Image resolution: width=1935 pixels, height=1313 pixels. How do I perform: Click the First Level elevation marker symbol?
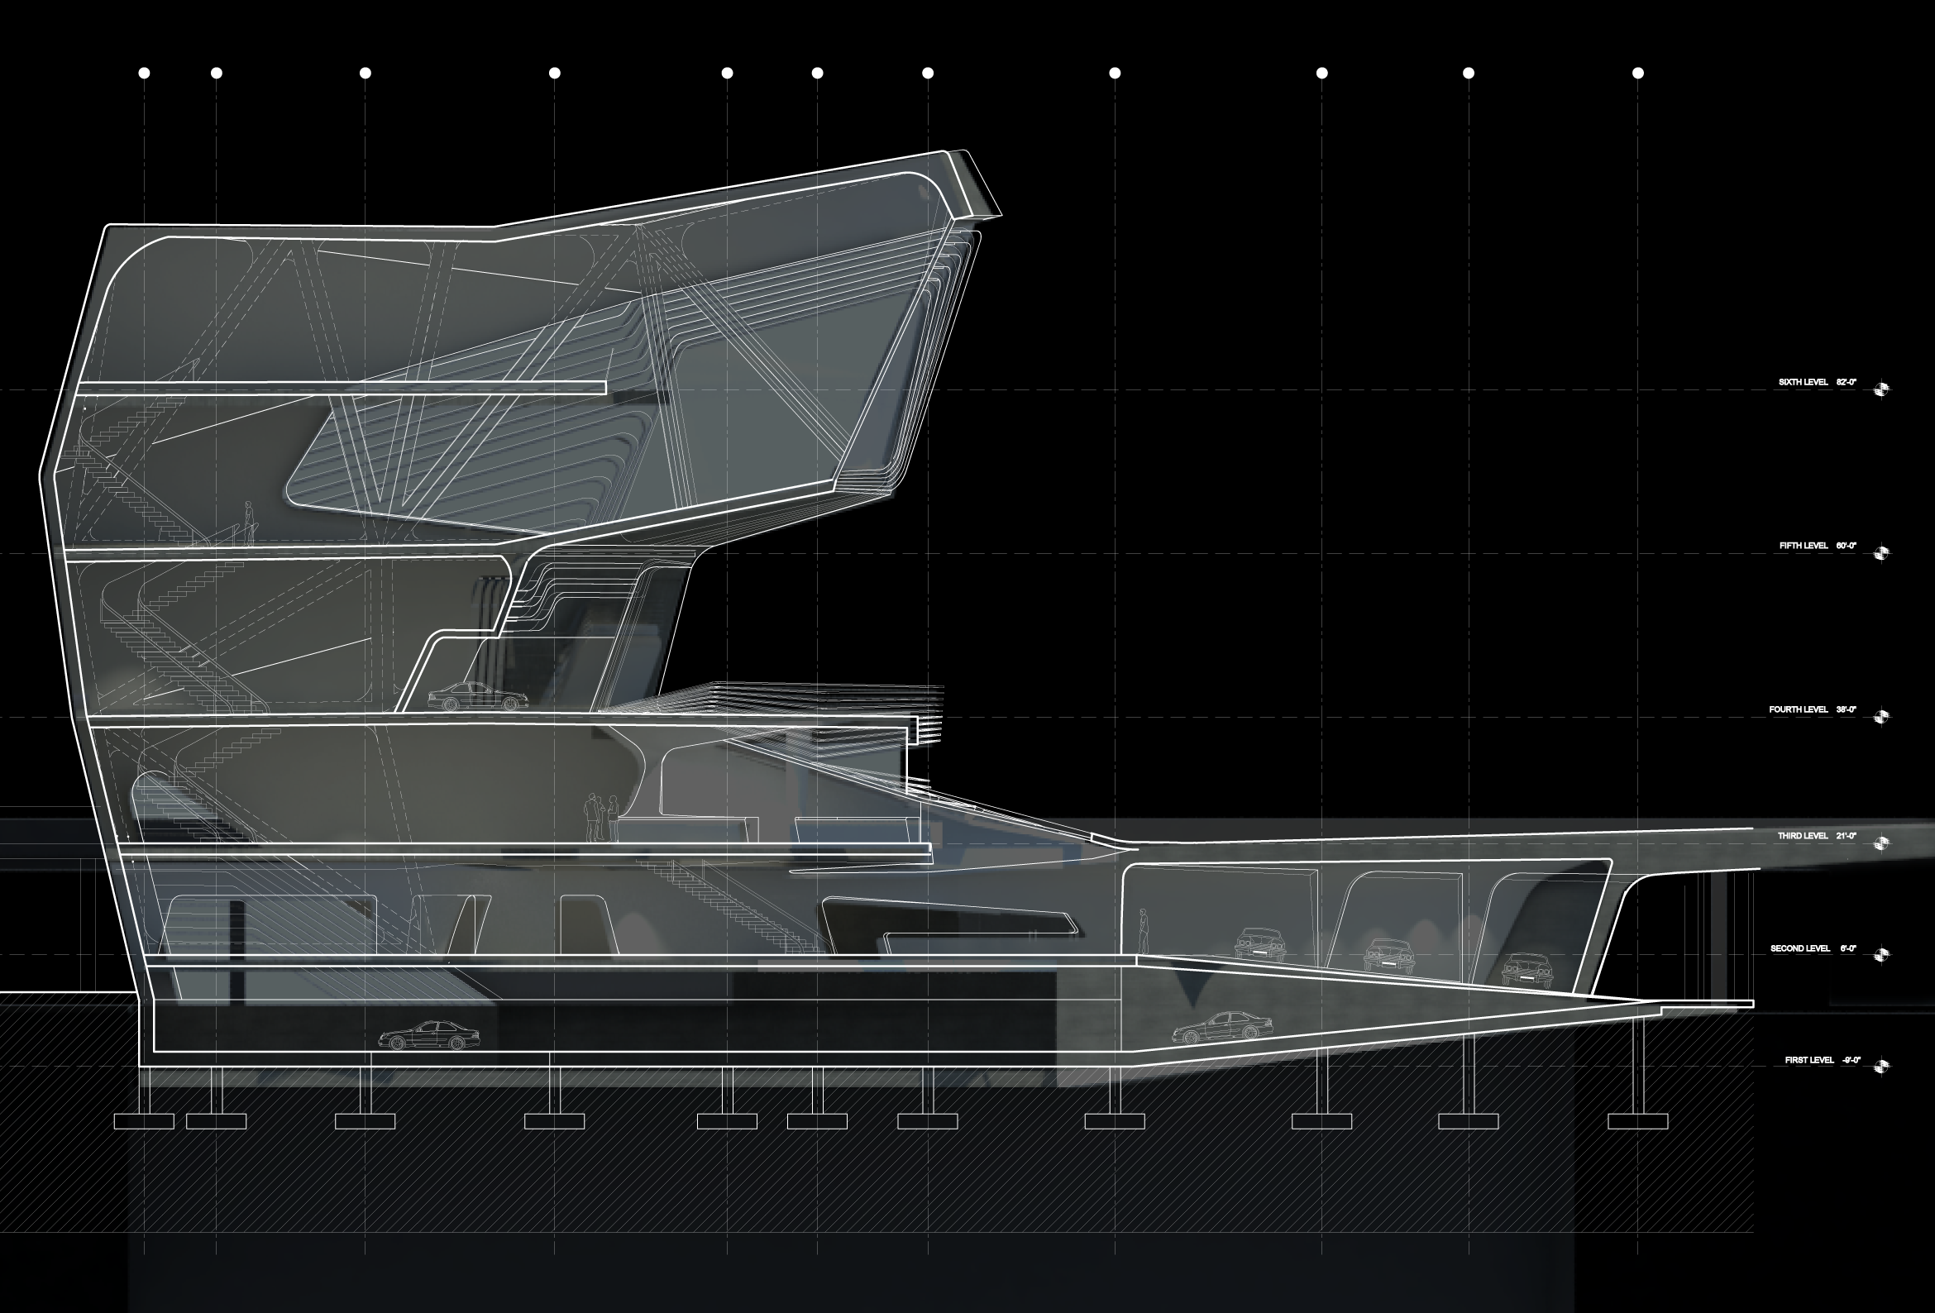pos(1882,1067)
